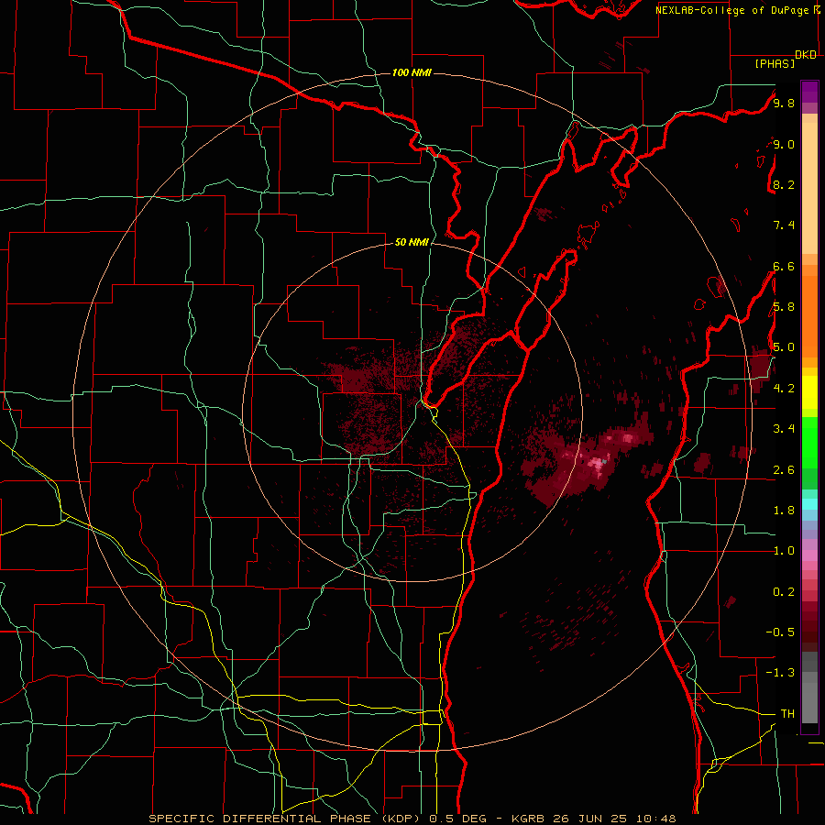Click the 3.4 value on the color scale
Image resolution: width=825 pixels, height=825 pixels.
tap(784, 429)
